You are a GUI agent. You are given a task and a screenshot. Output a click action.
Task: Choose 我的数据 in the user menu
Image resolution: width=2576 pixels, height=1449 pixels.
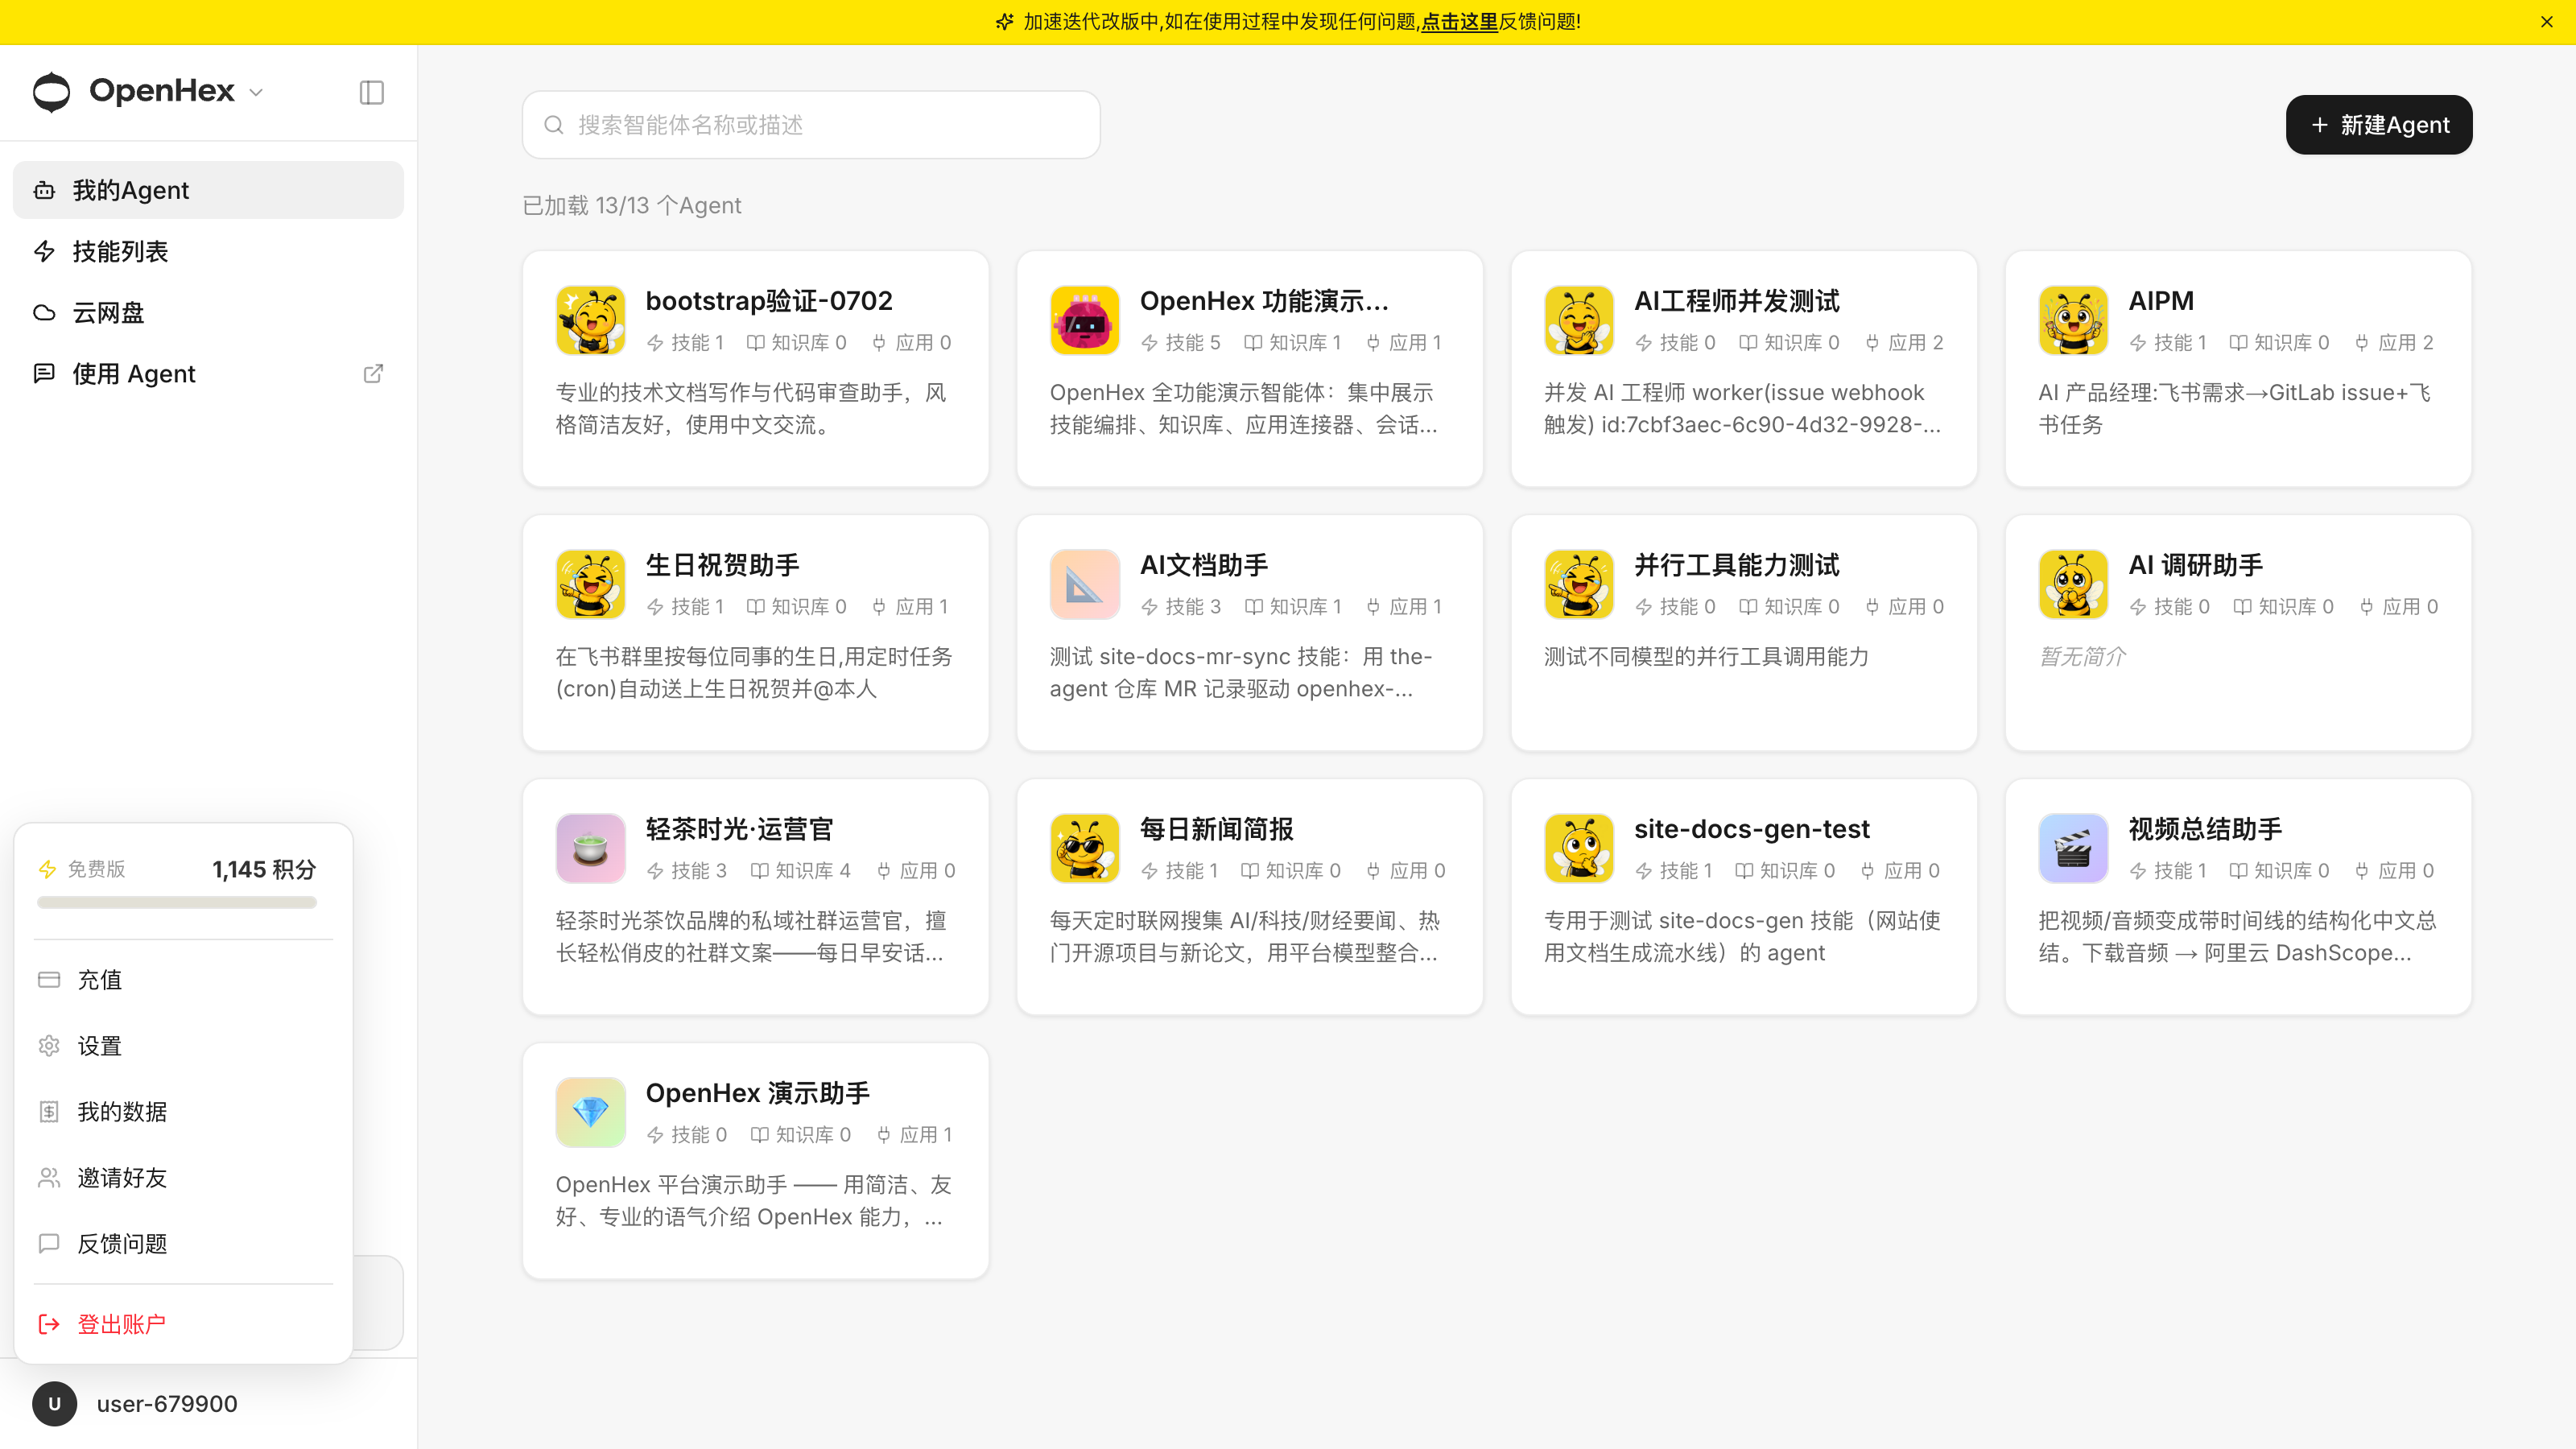click(x=183, y=1112)
